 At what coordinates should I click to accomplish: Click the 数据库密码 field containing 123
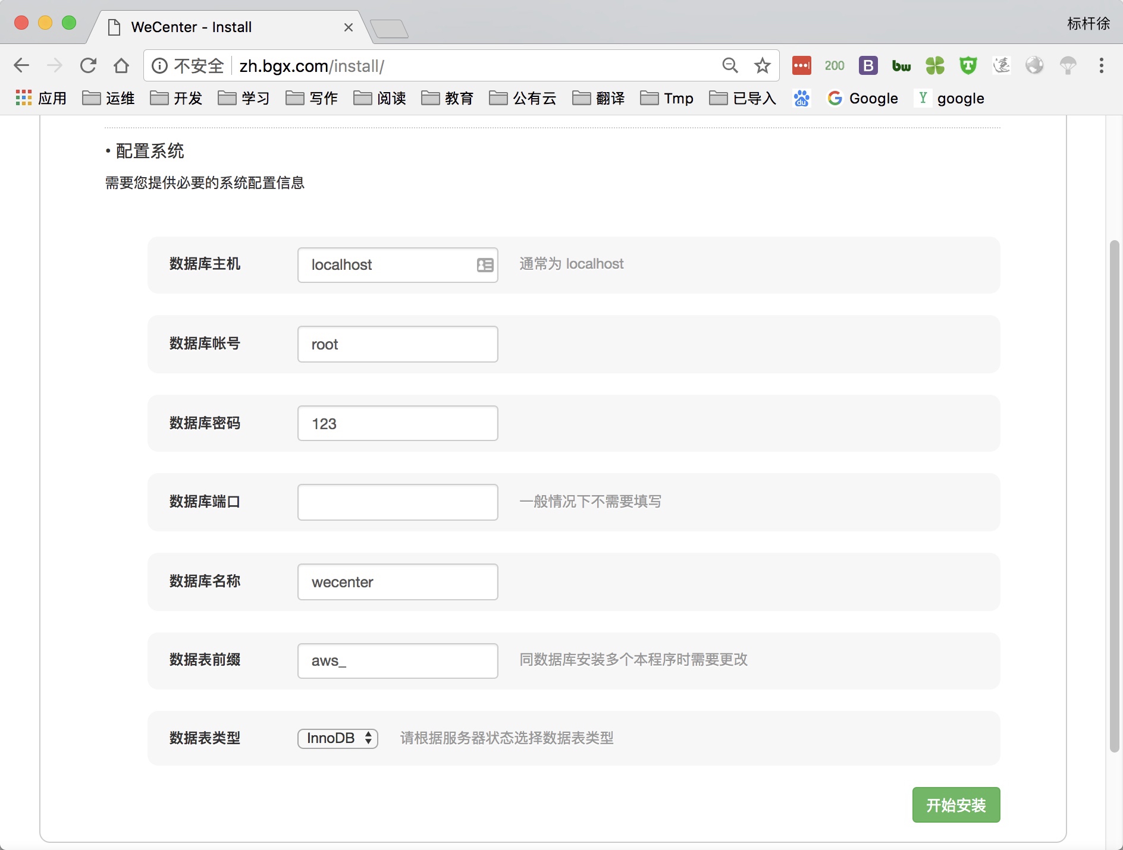[397, 423]
